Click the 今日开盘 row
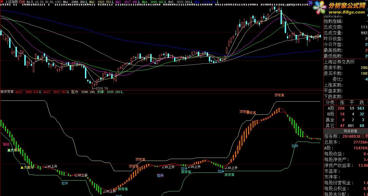Viewport: 368px width, 196px height. point(346,44)
